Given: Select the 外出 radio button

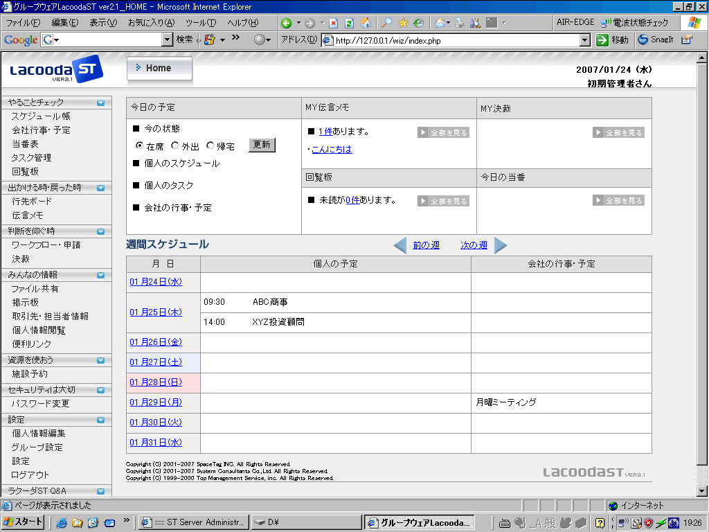Looking at the screenshot, I should 174,145.
